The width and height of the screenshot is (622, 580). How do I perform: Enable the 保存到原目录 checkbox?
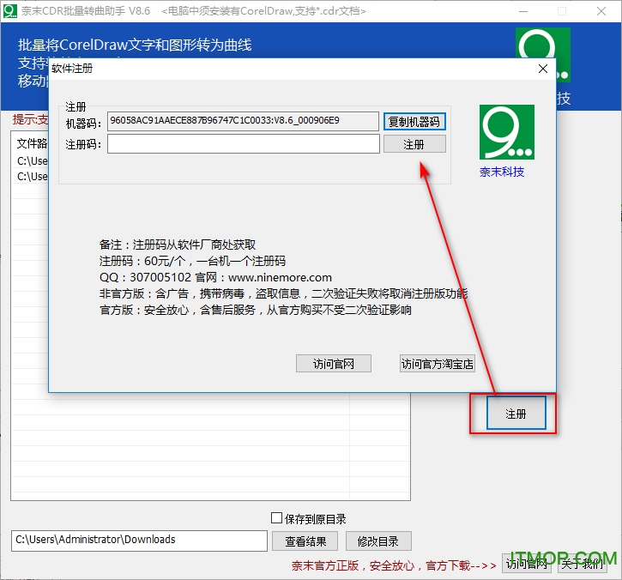pos(276,518)
